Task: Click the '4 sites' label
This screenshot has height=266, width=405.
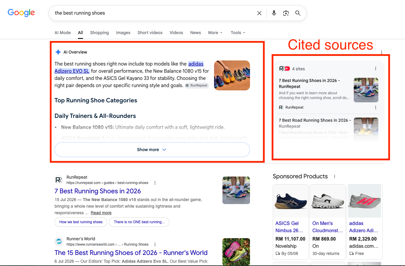Action: click(299, 69)
